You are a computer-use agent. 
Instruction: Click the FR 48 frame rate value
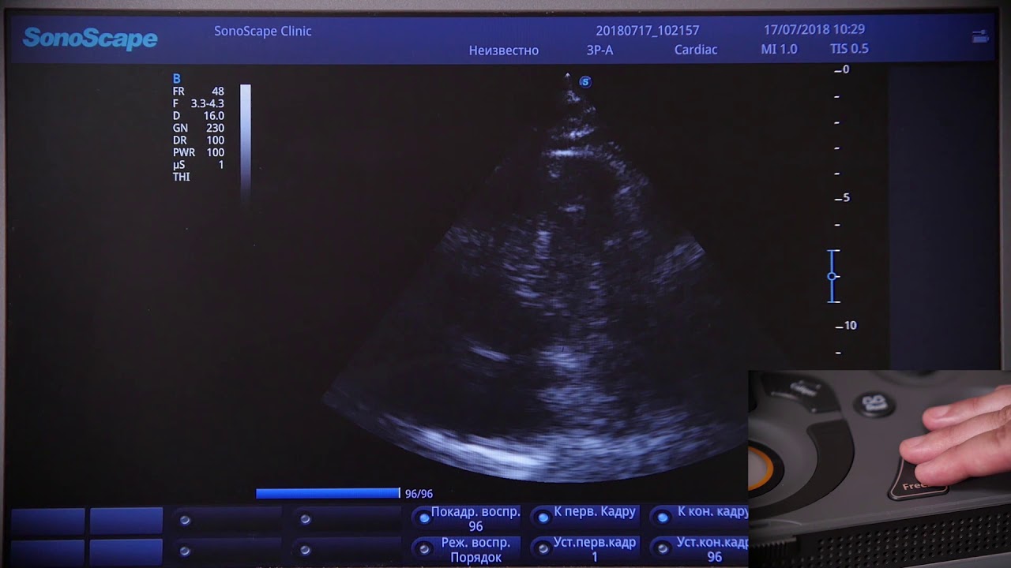tap(198, 92)
